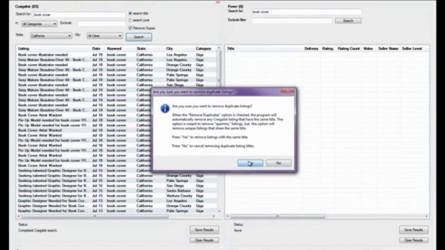Click the Fiverr Search button

click(348, 20)
